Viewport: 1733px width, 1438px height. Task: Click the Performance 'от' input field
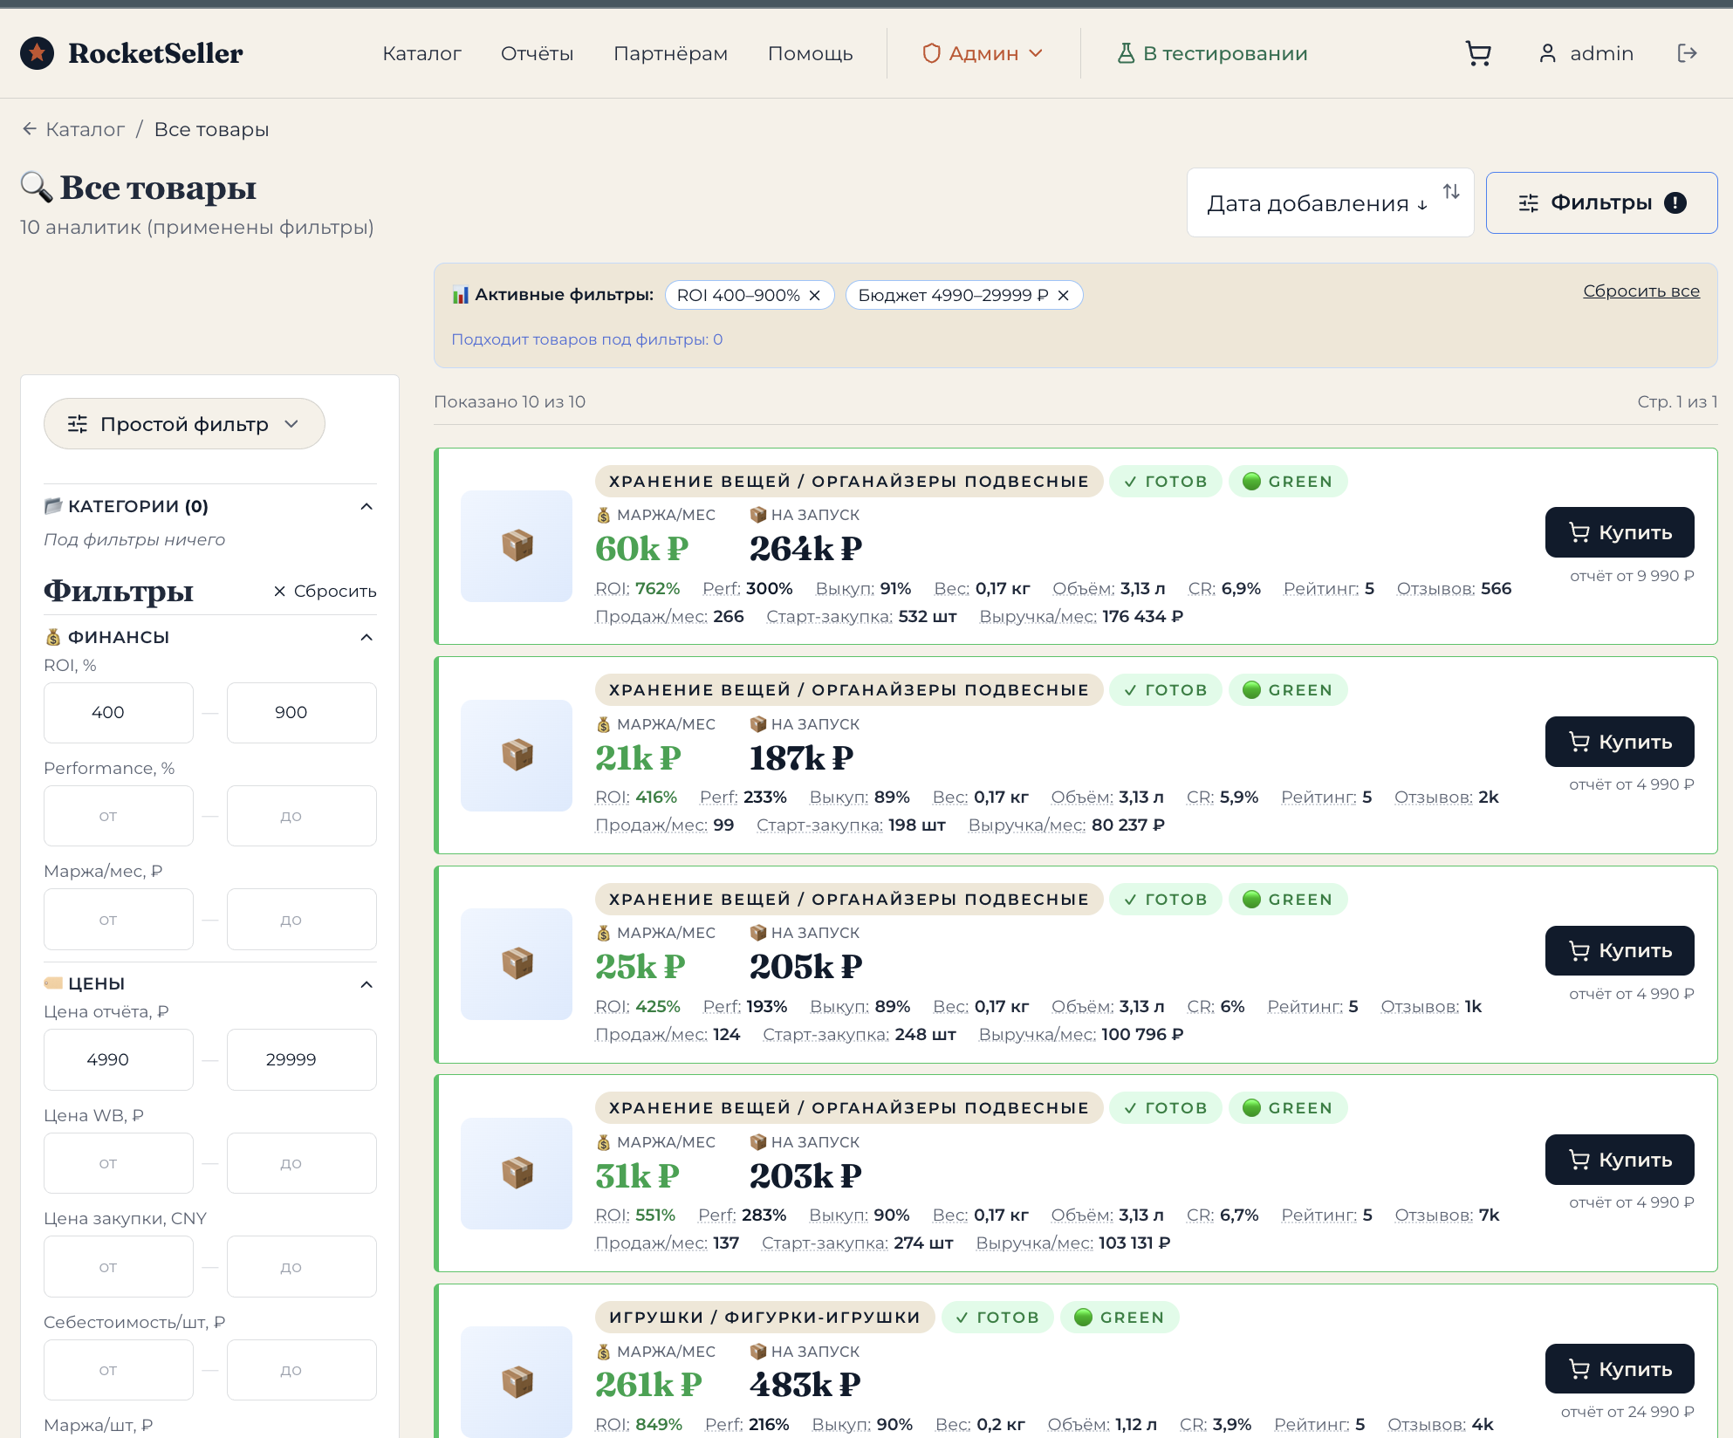tap(119, 816)
